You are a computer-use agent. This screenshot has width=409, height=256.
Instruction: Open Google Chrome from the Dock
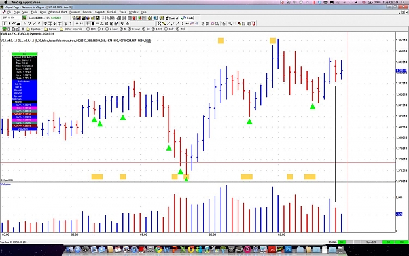tap(158, 249)
